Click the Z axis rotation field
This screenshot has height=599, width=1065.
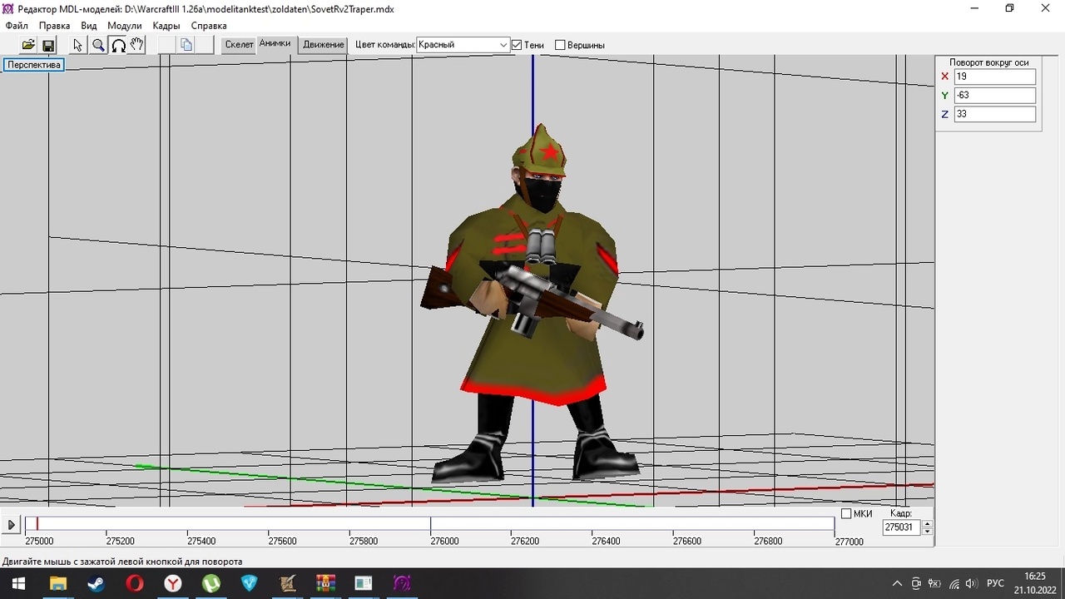995,114
